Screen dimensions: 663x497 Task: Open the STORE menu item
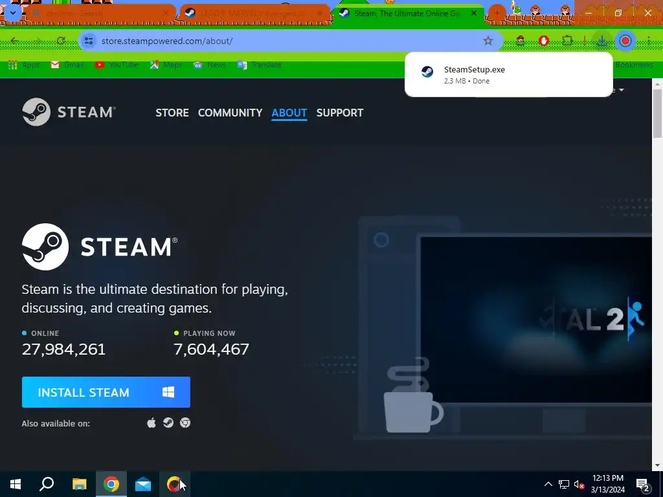(172, 113)
